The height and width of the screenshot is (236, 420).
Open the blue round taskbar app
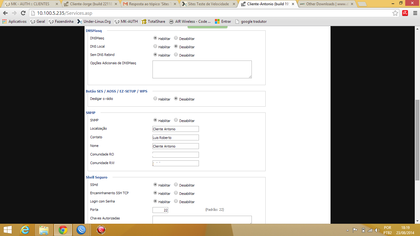(81, 230)
